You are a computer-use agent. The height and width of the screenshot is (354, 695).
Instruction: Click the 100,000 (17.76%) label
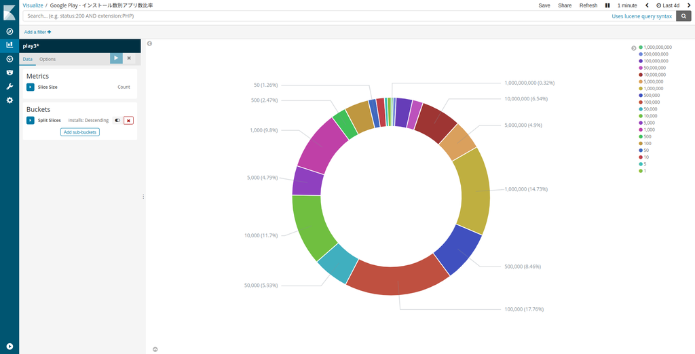tap(524, 309)
